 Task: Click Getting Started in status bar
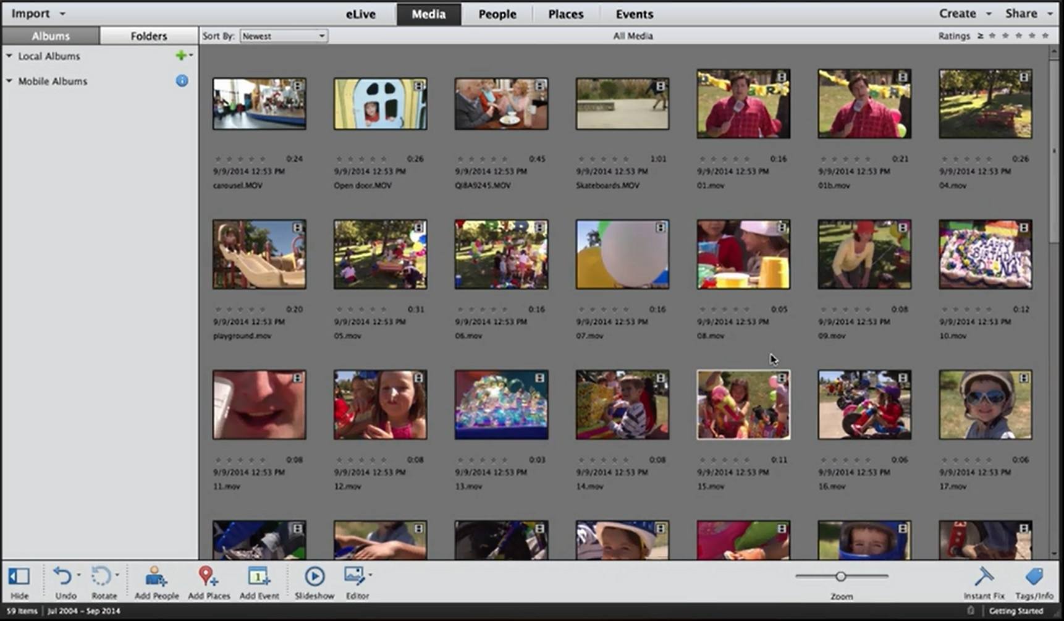point(1016,610)
